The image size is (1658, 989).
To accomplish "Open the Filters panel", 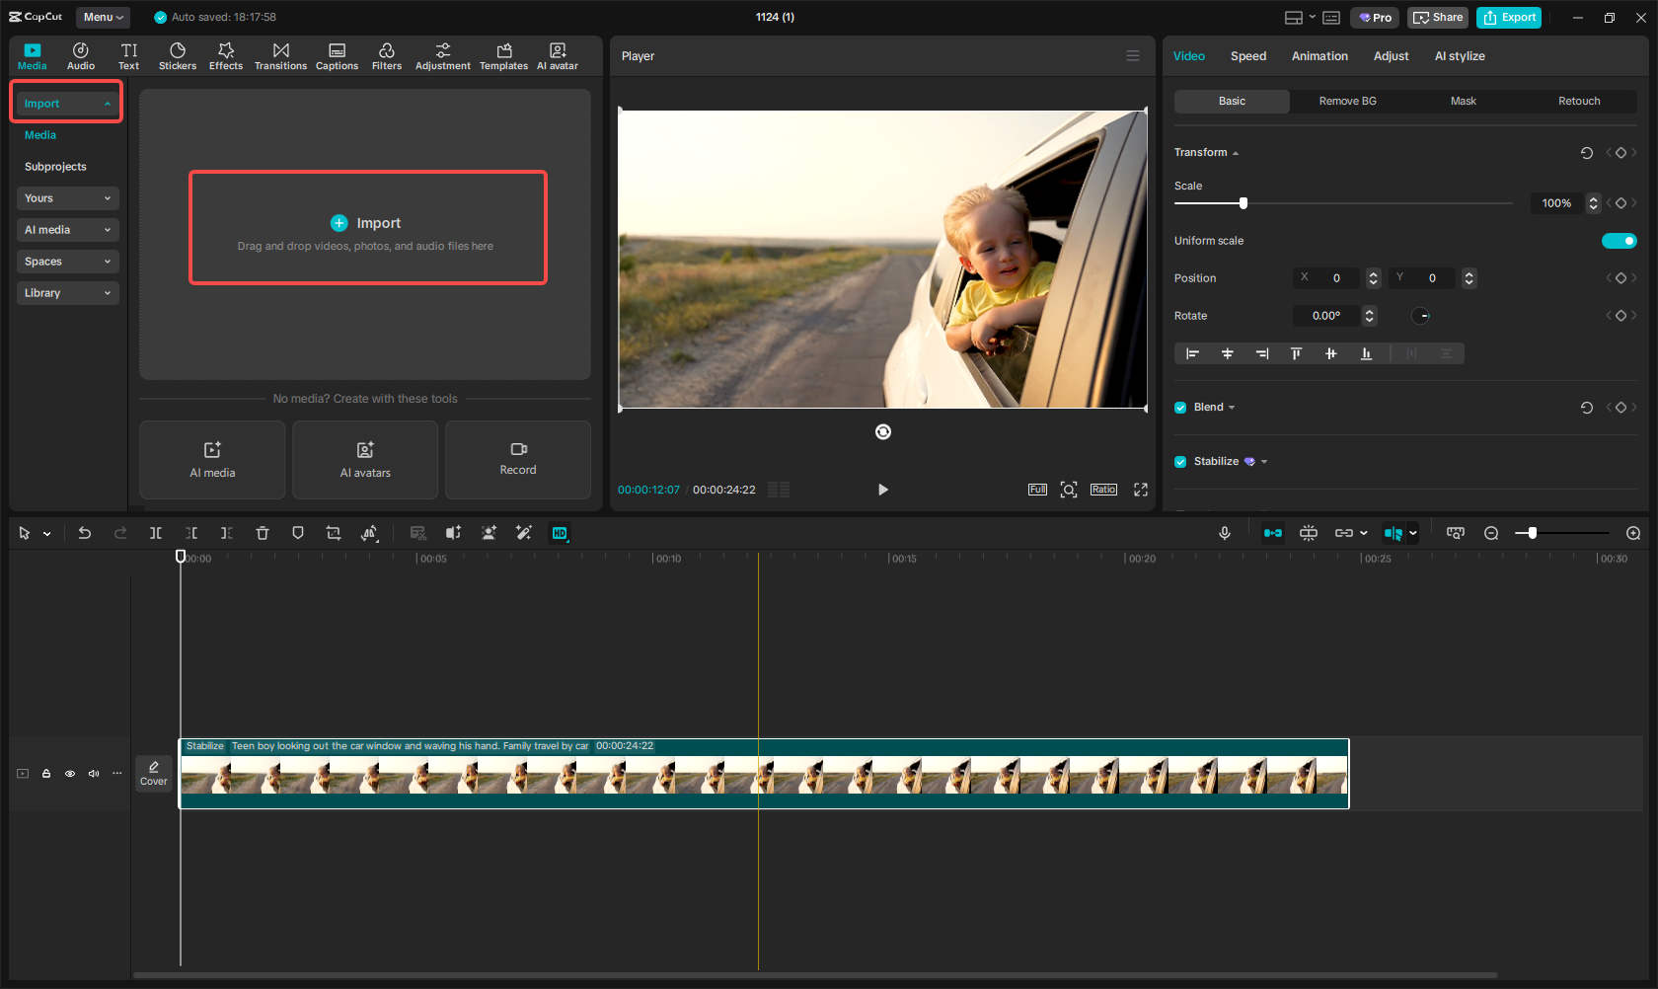I will pyautogui.click(x=387, y=55).
